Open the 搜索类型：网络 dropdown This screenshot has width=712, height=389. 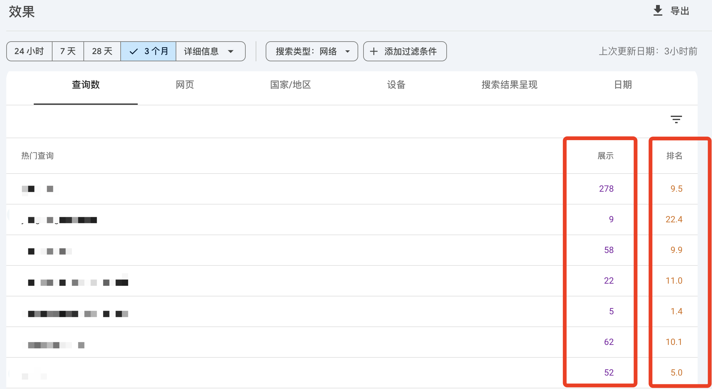[311, 51]
